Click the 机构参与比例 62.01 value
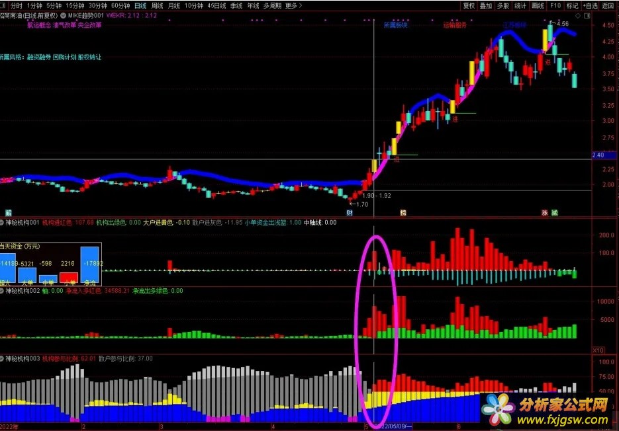The image size is (619, 431). tap(69, 359)
